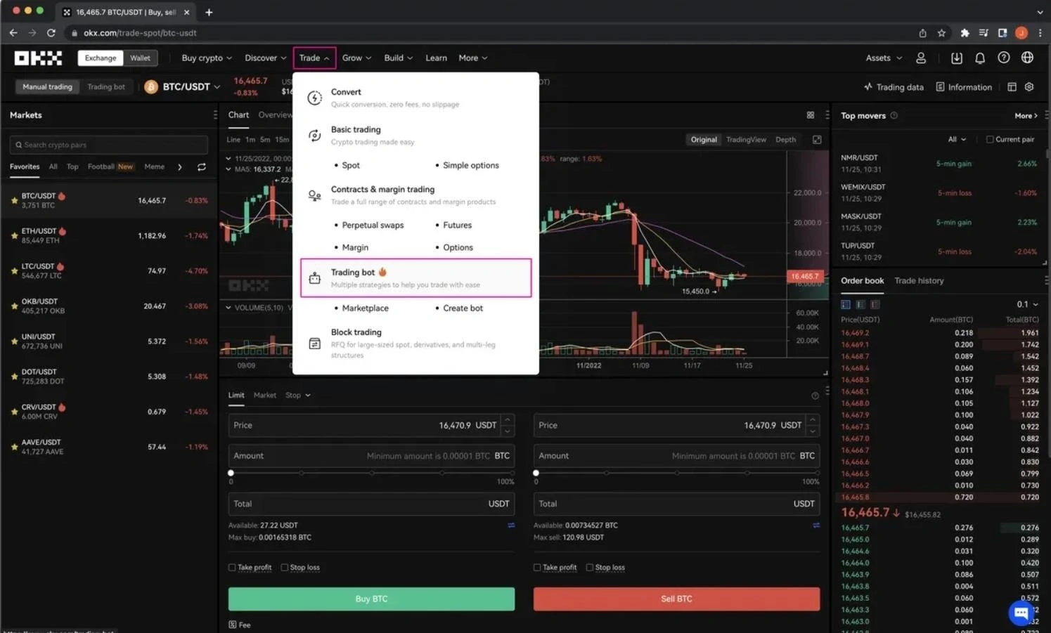The width and height of the screenshot is (1051, 633).
Task: Click the buy amount percentage slider
Action: pyautogui.click(x=371, y=474)
